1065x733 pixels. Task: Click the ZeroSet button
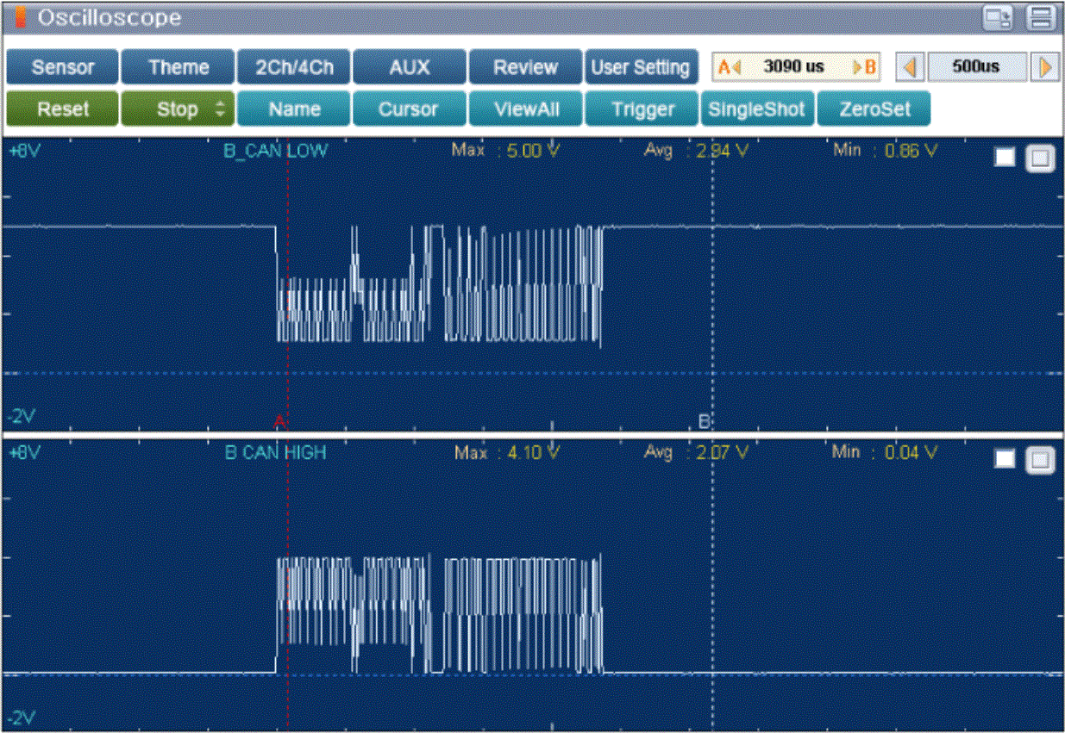(x=874, y=109)
